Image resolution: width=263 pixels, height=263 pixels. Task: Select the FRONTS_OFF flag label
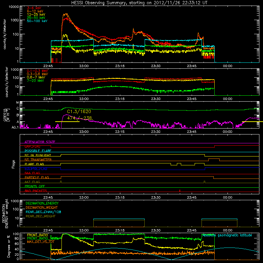tap(35, 186)
